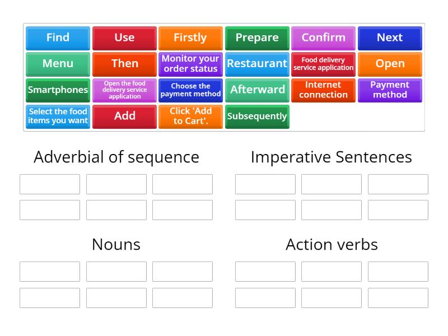Pick the orange 'Firstly' tile
Image resolution: width=448 pixels, height=336 pixels.
pyautogui.click(x=190, y=38)
